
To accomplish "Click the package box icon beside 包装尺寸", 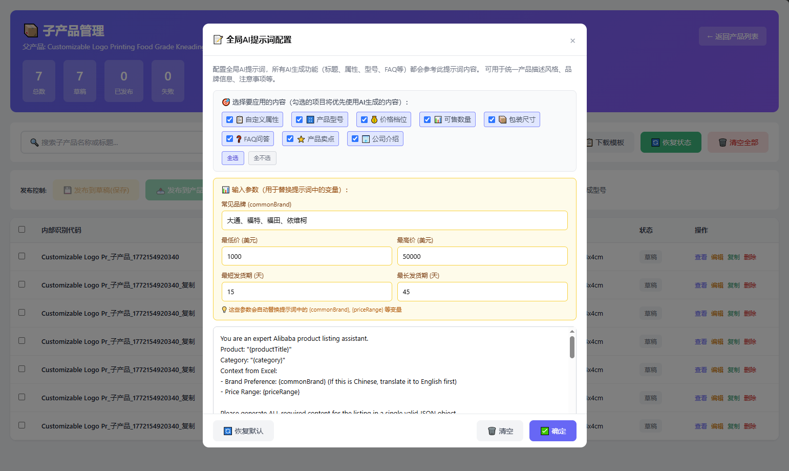I will click(503, 119).
